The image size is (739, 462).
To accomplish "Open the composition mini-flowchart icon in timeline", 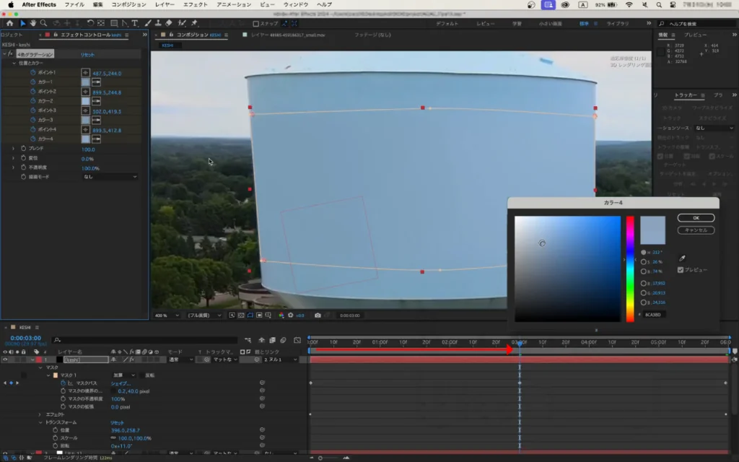I will pos(248,340).
